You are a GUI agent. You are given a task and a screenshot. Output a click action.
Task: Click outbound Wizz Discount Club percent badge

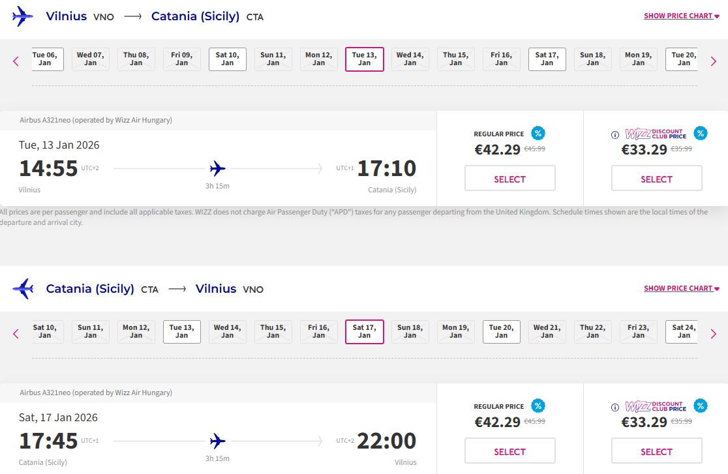click(700, 134)
